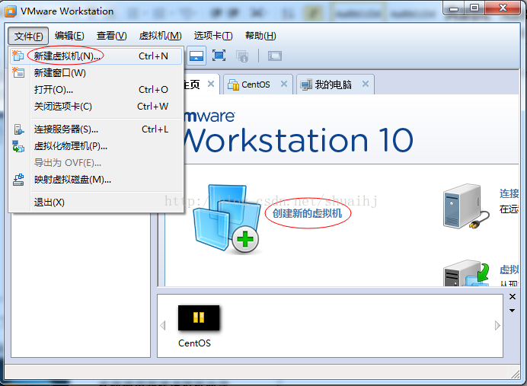
Task: Open the 帮助(H) menu
Action: tap(260, 36)
